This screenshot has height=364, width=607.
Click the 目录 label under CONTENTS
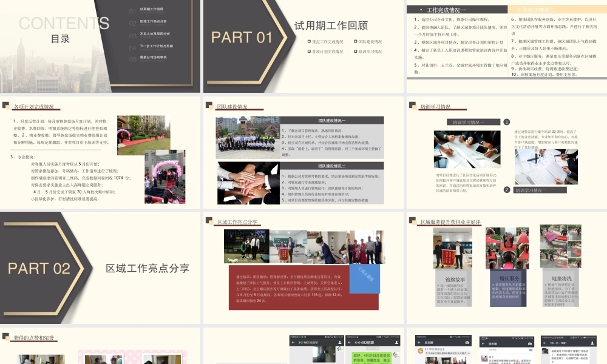tap(60, 39)
